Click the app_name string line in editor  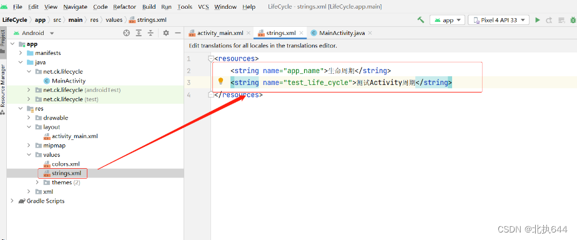[x=310, y=71]
